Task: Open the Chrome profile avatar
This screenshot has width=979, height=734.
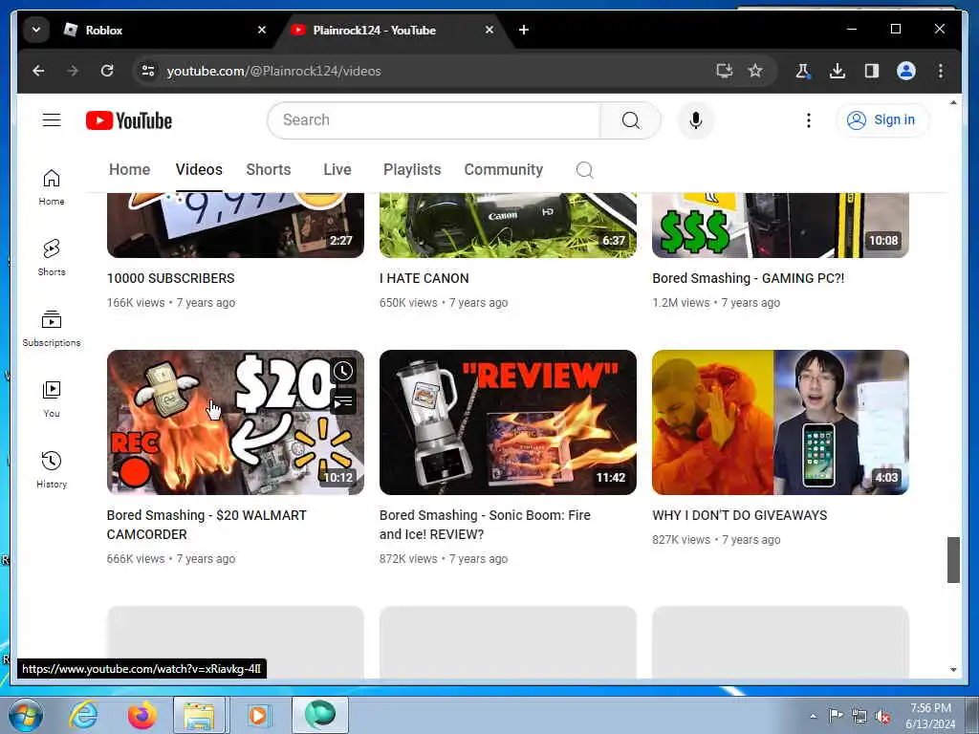Action: (906, 71)
